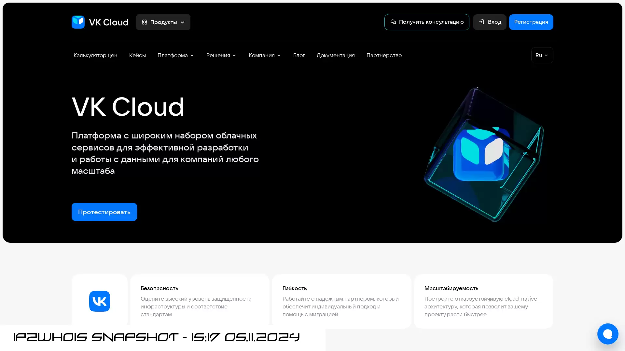Click the 3D glass cube hero image
625x351 pixels.
pos(484,155)
